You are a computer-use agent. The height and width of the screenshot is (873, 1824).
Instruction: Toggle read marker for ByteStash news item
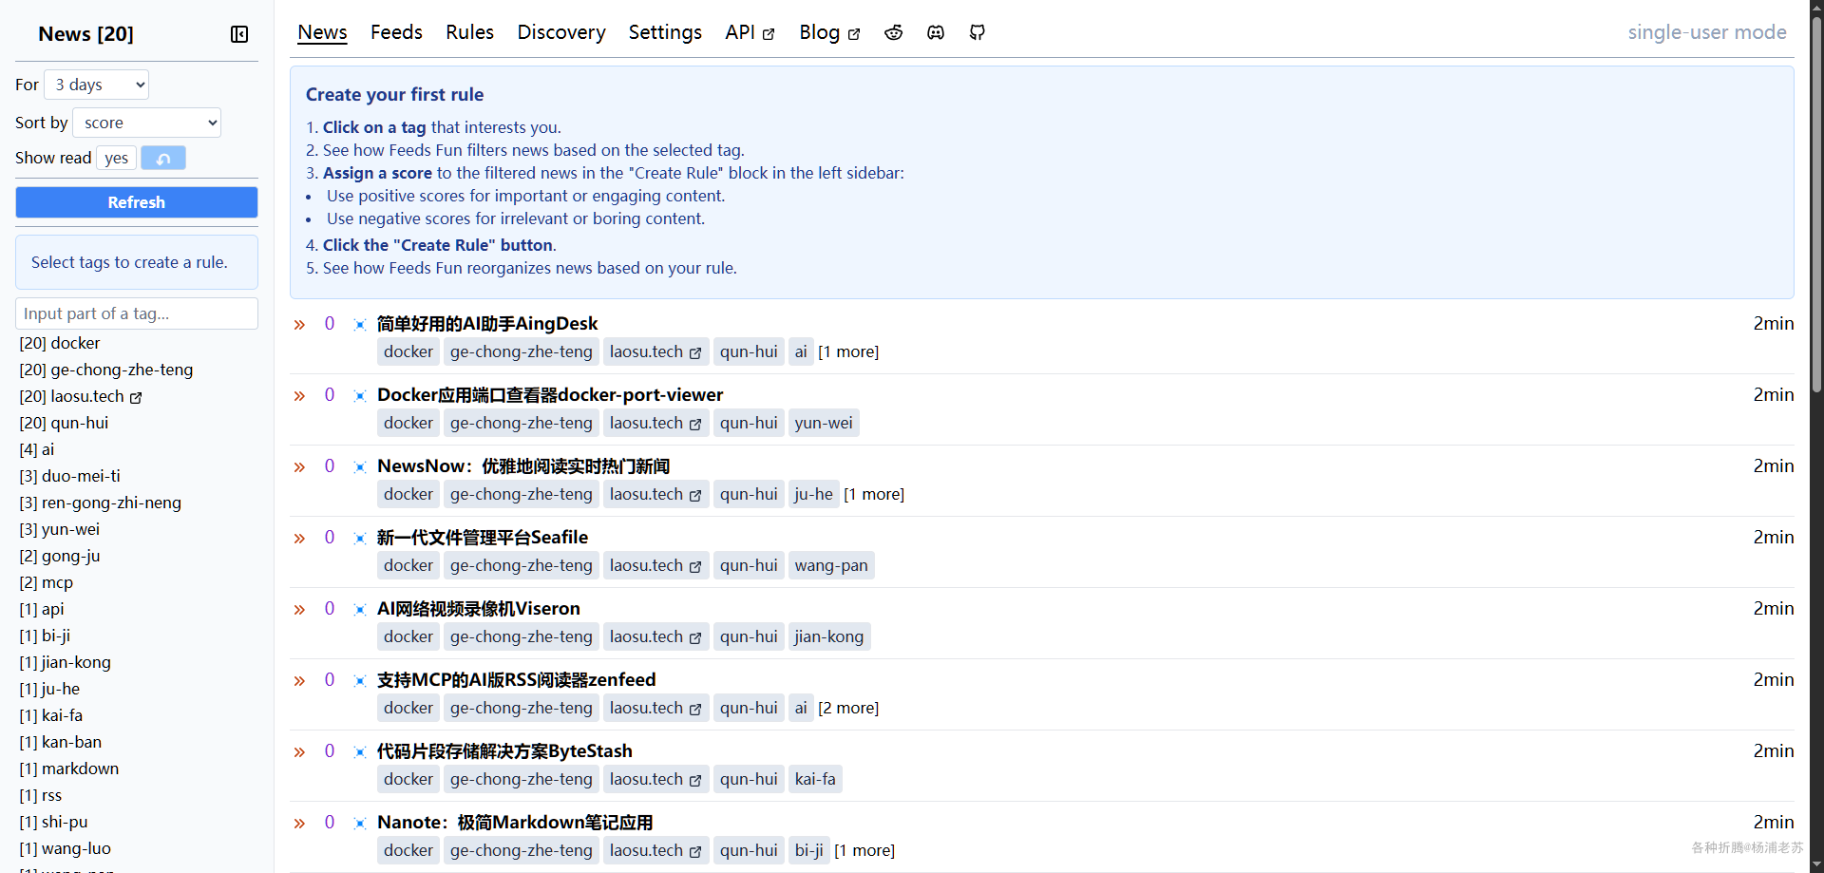pos(360,752)
